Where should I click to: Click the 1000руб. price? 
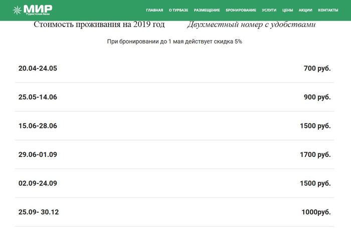[x=316, y=212]
